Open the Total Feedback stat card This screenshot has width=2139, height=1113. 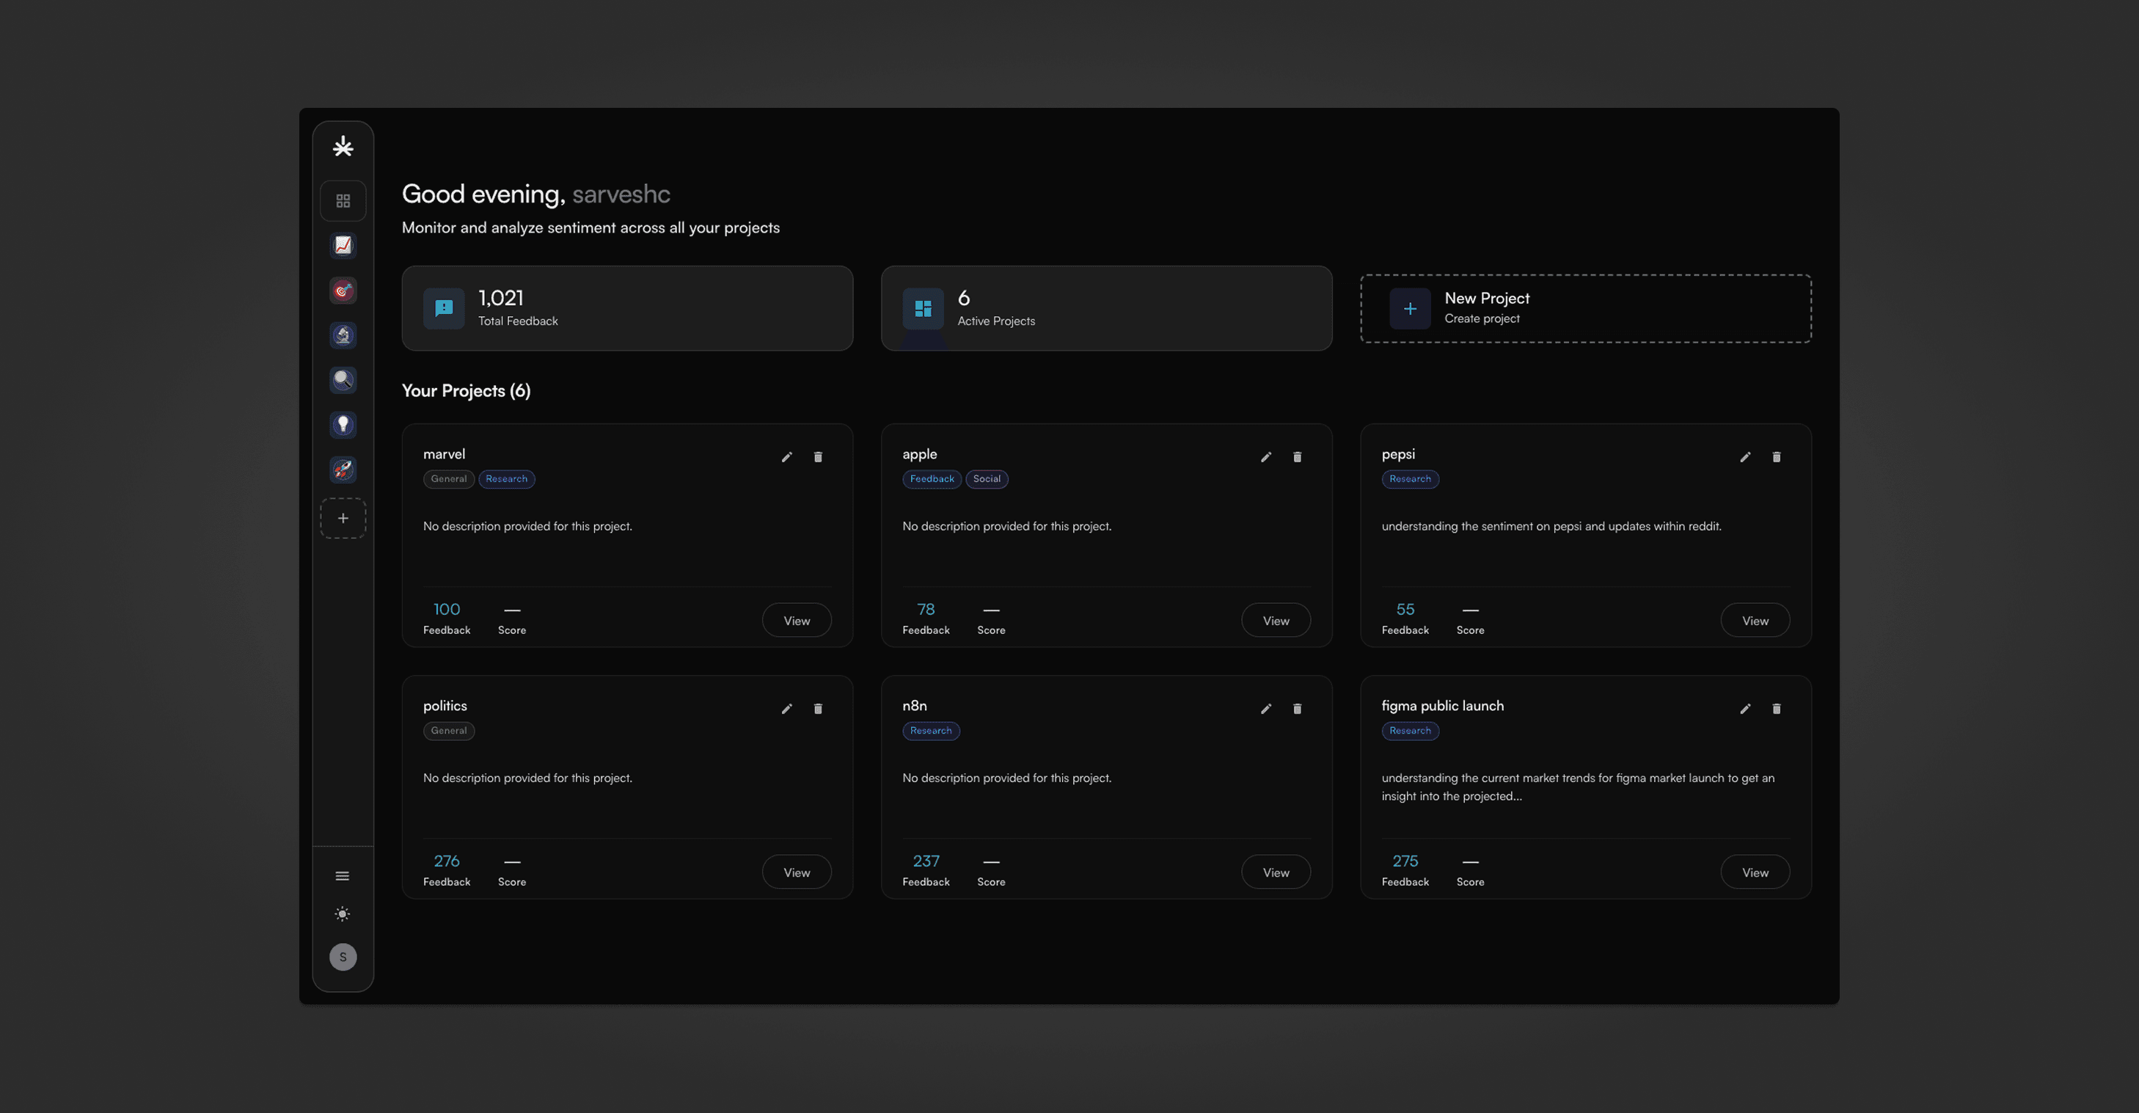627,308
